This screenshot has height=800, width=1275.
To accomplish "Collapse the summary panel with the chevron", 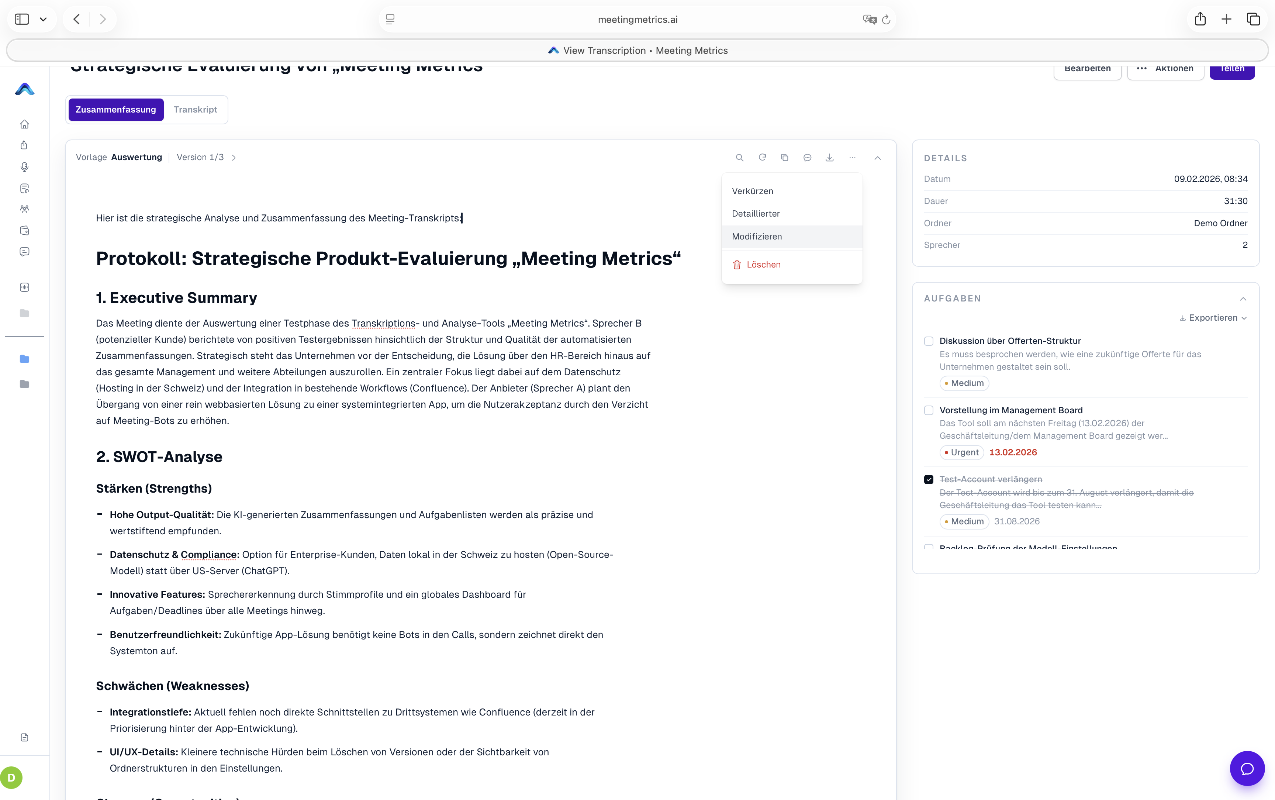I will pos(878,158).
